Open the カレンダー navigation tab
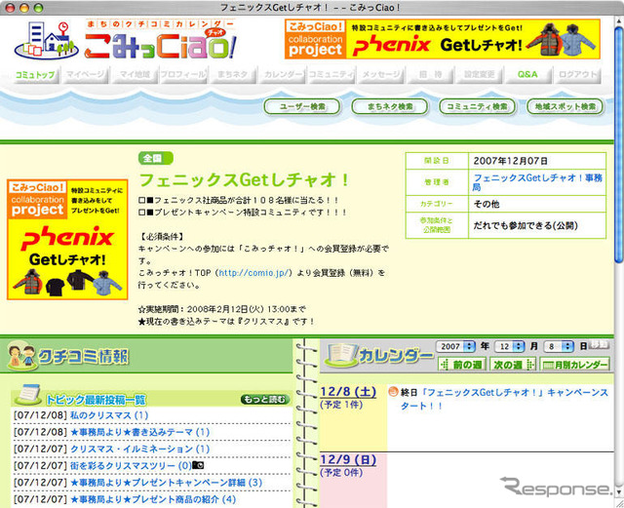 (x=282, y=74)
